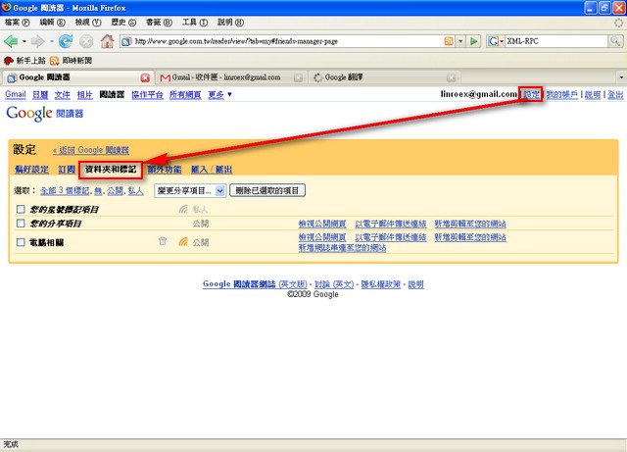
Task: Open the Google search engine selector dropdown
Action: (x=496, y=41)
